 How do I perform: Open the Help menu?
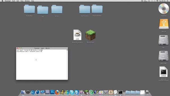coord(32,1)
